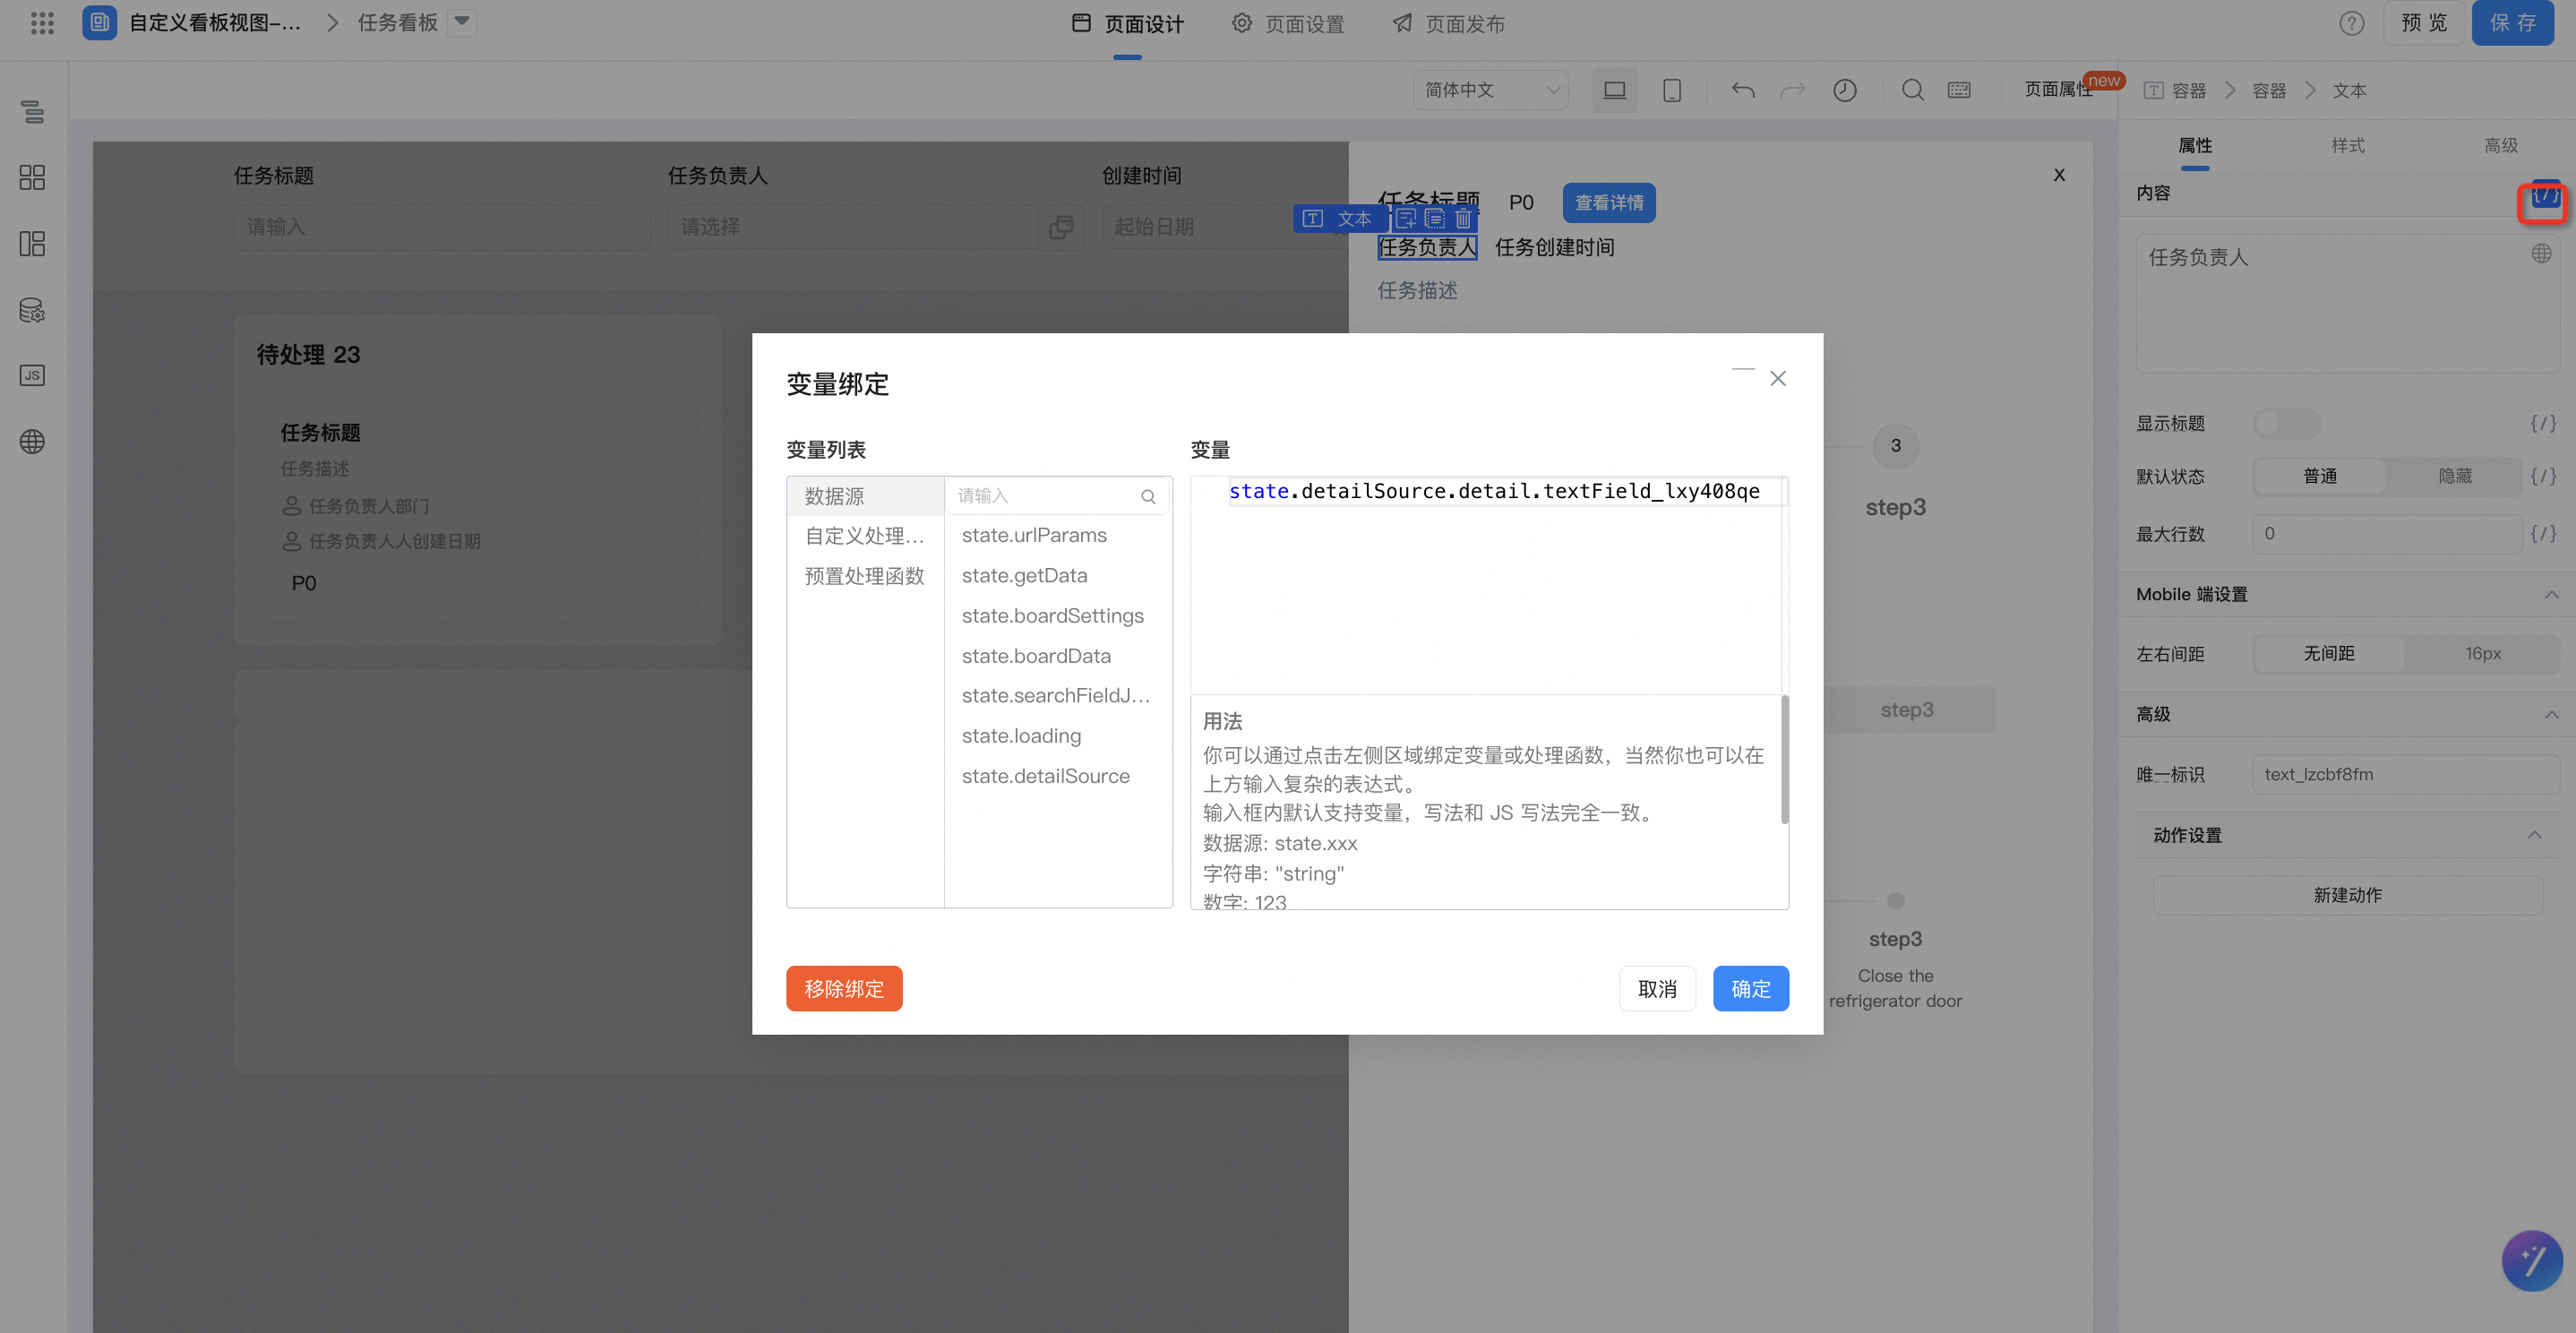The width and height of the screenshot is (2576, 1333).
Task: Open the keyboard shortcuts icon
Action: (1959, 91)
